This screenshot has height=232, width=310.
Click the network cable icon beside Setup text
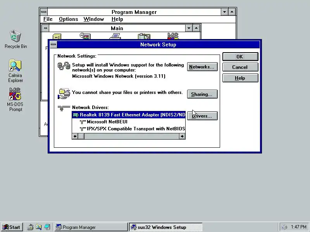pyautogui.click(x=64, y=66)
